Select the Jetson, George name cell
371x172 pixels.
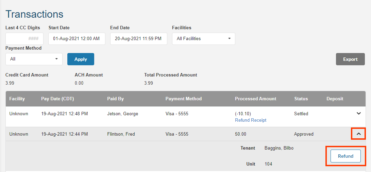click(122, 114)
